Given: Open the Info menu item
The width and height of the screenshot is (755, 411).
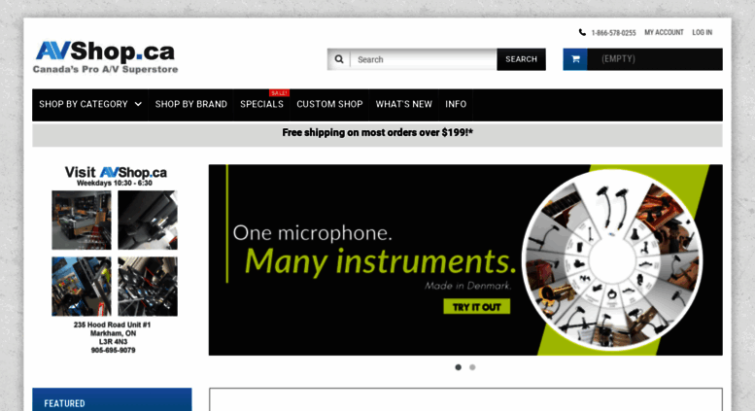Looking at the screenshot, I should point(456,104).
